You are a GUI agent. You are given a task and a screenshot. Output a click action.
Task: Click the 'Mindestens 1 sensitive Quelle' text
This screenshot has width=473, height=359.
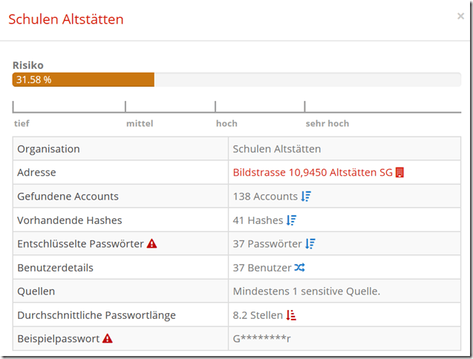(x=306, y=292)
